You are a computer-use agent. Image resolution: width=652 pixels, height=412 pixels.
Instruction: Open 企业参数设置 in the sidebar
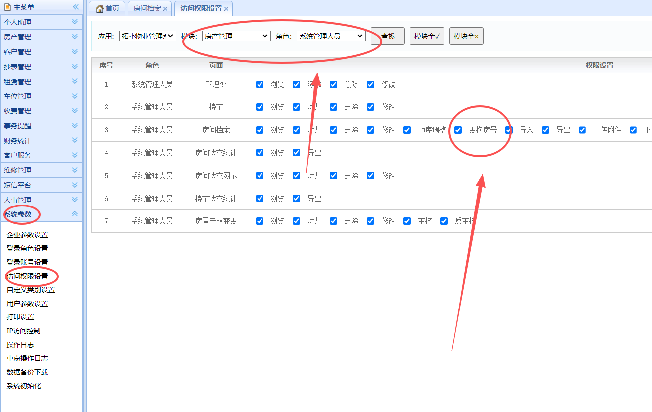27,235
